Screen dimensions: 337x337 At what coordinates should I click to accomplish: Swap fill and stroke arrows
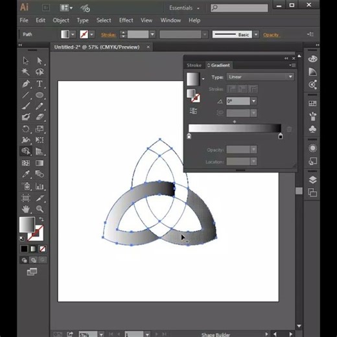pos(41,220)
